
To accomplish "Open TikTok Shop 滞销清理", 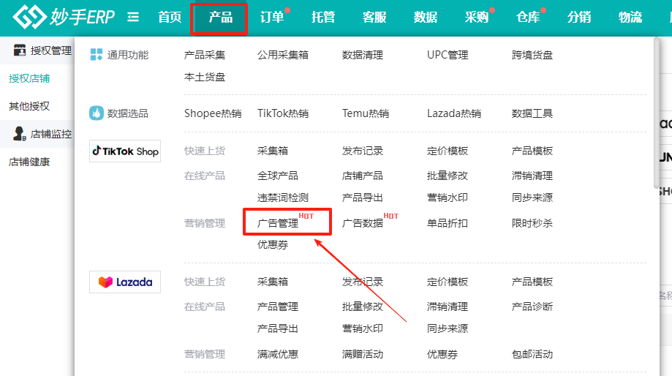I will point(532,176).
